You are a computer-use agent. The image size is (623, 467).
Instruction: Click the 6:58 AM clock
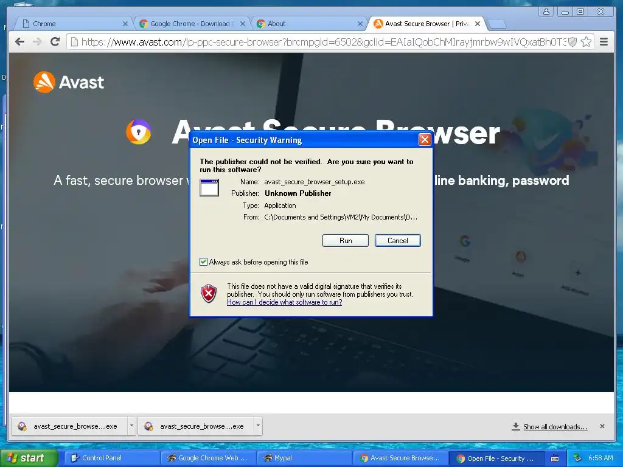tap(600, 458)
